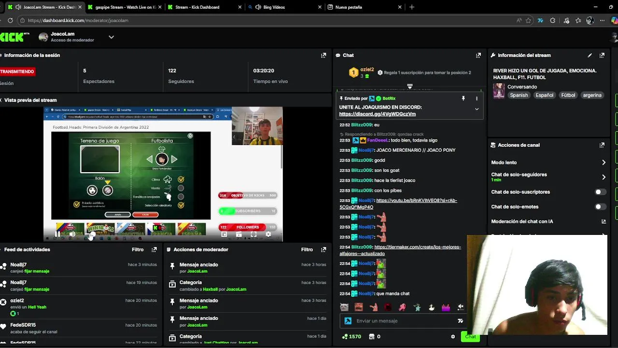Click FanDeeeL username in chat
The image size is (618, 348).
(378, 140)
